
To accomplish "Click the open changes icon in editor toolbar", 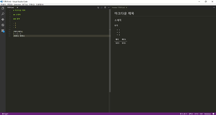I will coord(98,7).
